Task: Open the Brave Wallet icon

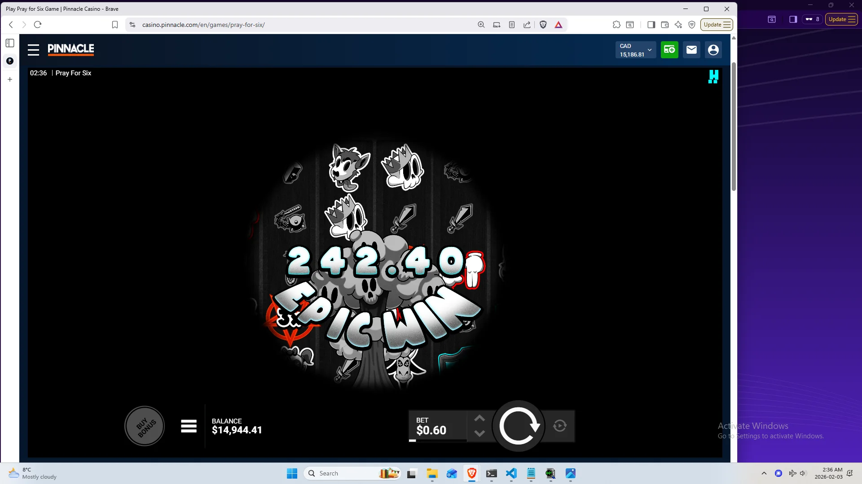Action: point(665,25)
